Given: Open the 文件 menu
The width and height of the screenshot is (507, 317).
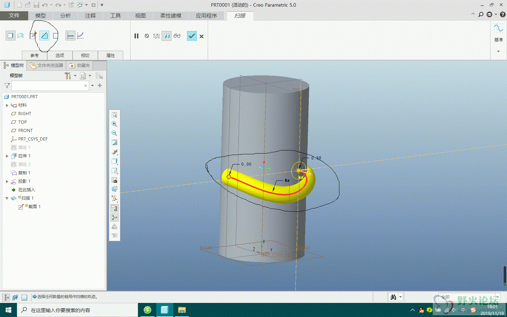Looking at the screenshot, I should (14, 15).
